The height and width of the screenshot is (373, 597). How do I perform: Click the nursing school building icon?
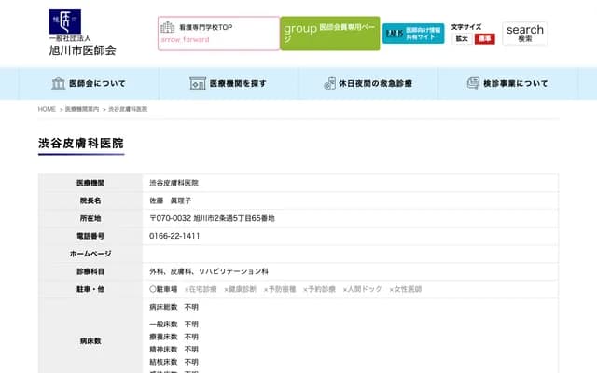[167, 27]
